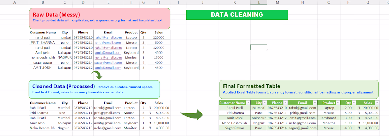Image resolution: width=389 pixels, height=136 pixels.
Task: Select 'Kolhapur' cell in the final table
Action: click(259, 118)
